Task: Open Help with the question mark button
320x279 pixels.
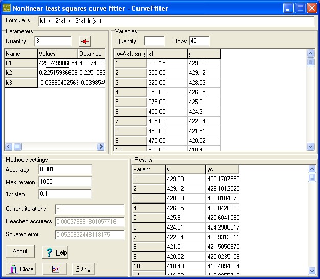Action: pyautogui.click(x=55, y=252)
